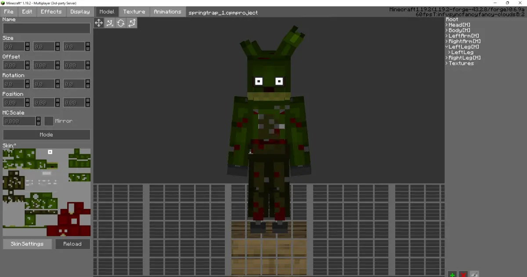Increase the second Rotation value with up arrow

[58, 82]
